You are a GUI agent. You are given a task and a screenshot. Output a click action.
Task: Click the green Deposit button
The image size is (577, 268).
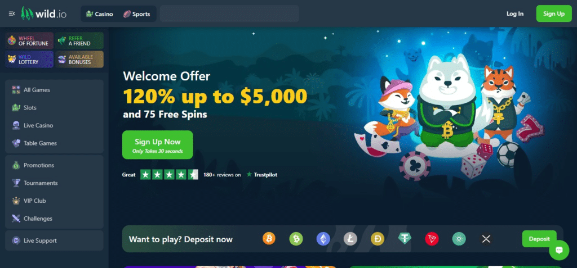click(x=539, y=239)
